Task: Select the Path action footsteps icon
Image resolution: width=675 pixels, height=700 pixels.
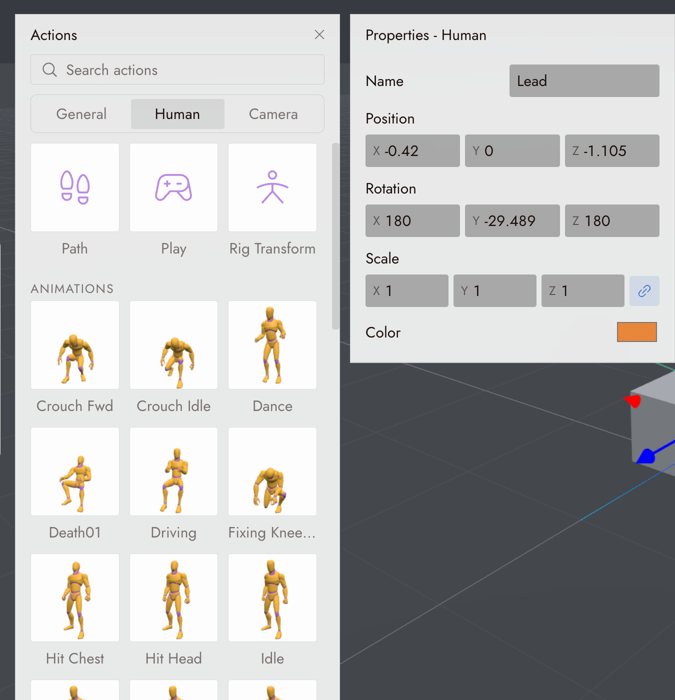Action: point(75,187)
